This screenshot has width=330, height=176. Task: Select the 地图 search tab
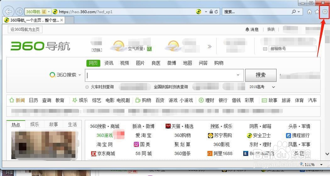[x=187, y=63]
